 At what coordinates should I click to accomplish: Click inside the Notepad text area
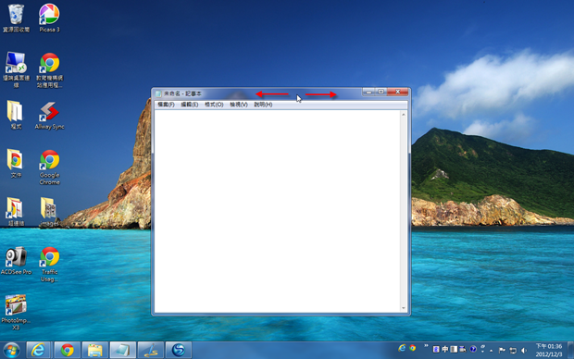(x=277, y=211)
